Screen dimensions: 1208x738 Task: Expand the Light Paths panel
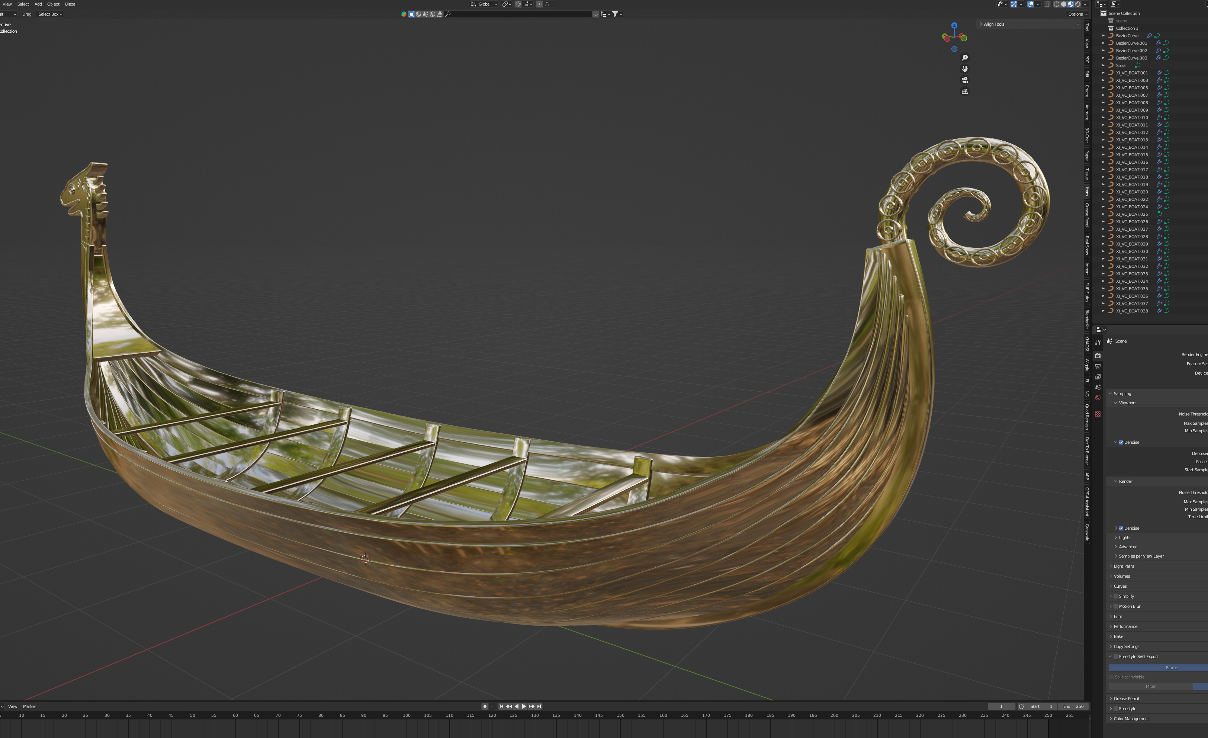1124,567
